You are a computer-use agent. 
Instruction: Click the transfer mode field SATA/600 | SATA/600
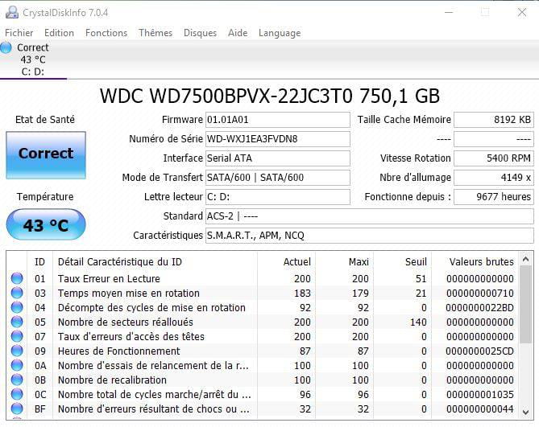278,178
